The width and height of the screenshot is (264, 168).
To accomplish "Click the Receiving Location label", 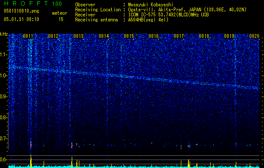I will pos(98,10).
